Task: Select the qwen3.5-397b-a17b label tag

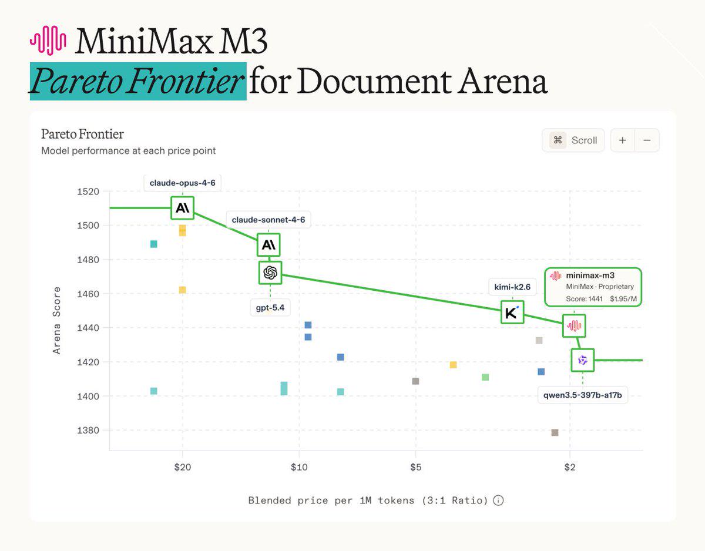Action: click(583, 395)
